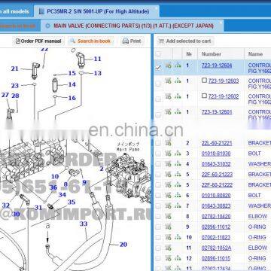Open part number link 723-19-12604
This screenshot has height=271, width=271.
pyautogui.click(x=217, y=65)
